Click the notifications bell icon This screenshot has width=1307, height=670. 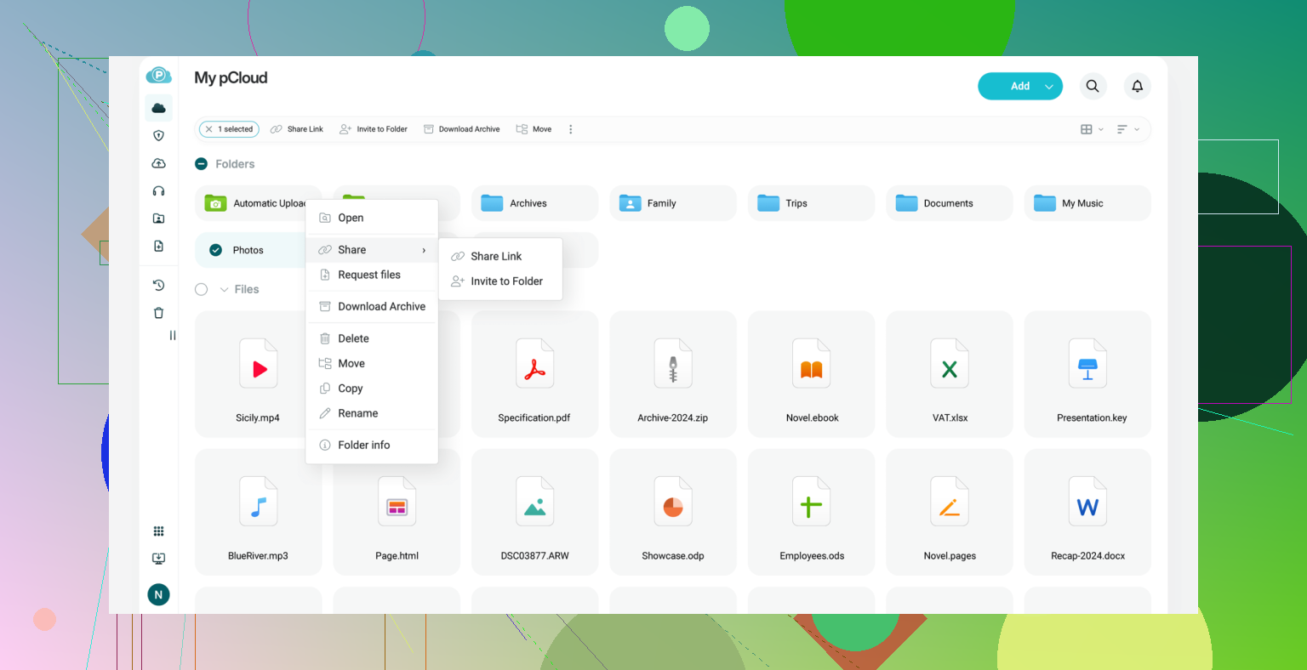1137,86
